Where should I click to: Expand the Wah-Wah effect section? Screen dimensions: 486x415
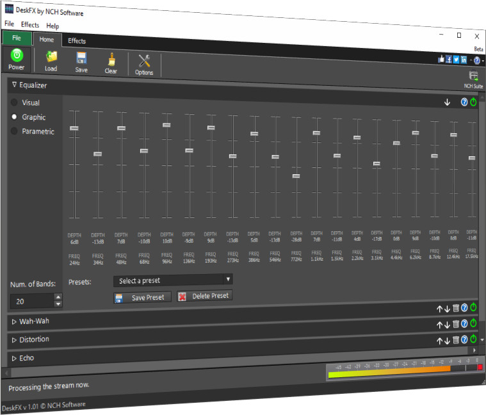coord(14,320)
